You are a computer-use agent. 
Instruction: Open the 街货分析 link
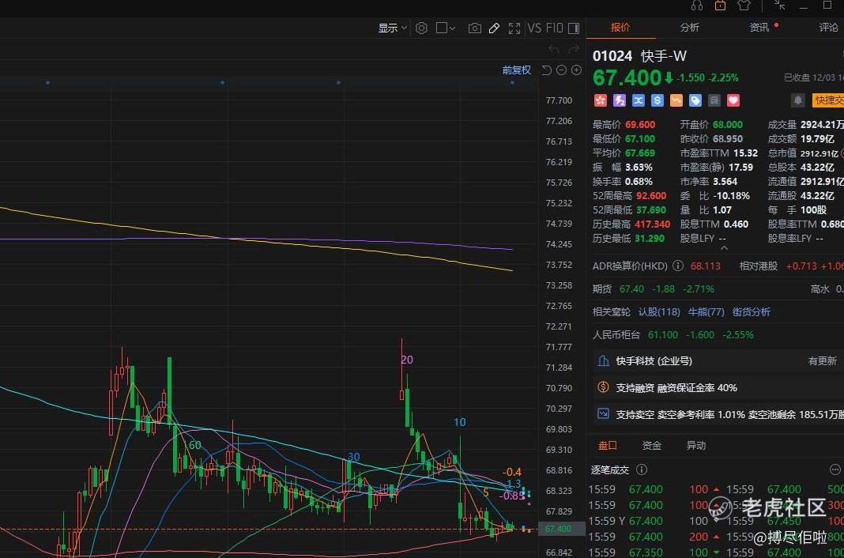(x=752, y=312)
